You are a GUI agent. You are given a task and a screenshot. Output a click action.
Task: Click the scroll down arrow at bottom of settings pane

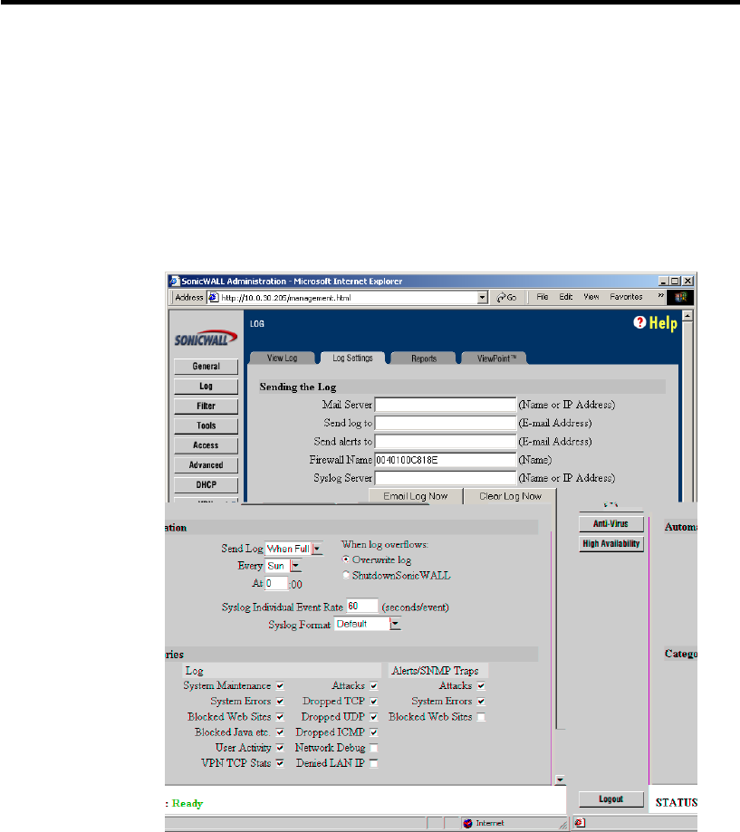(560, 779)
